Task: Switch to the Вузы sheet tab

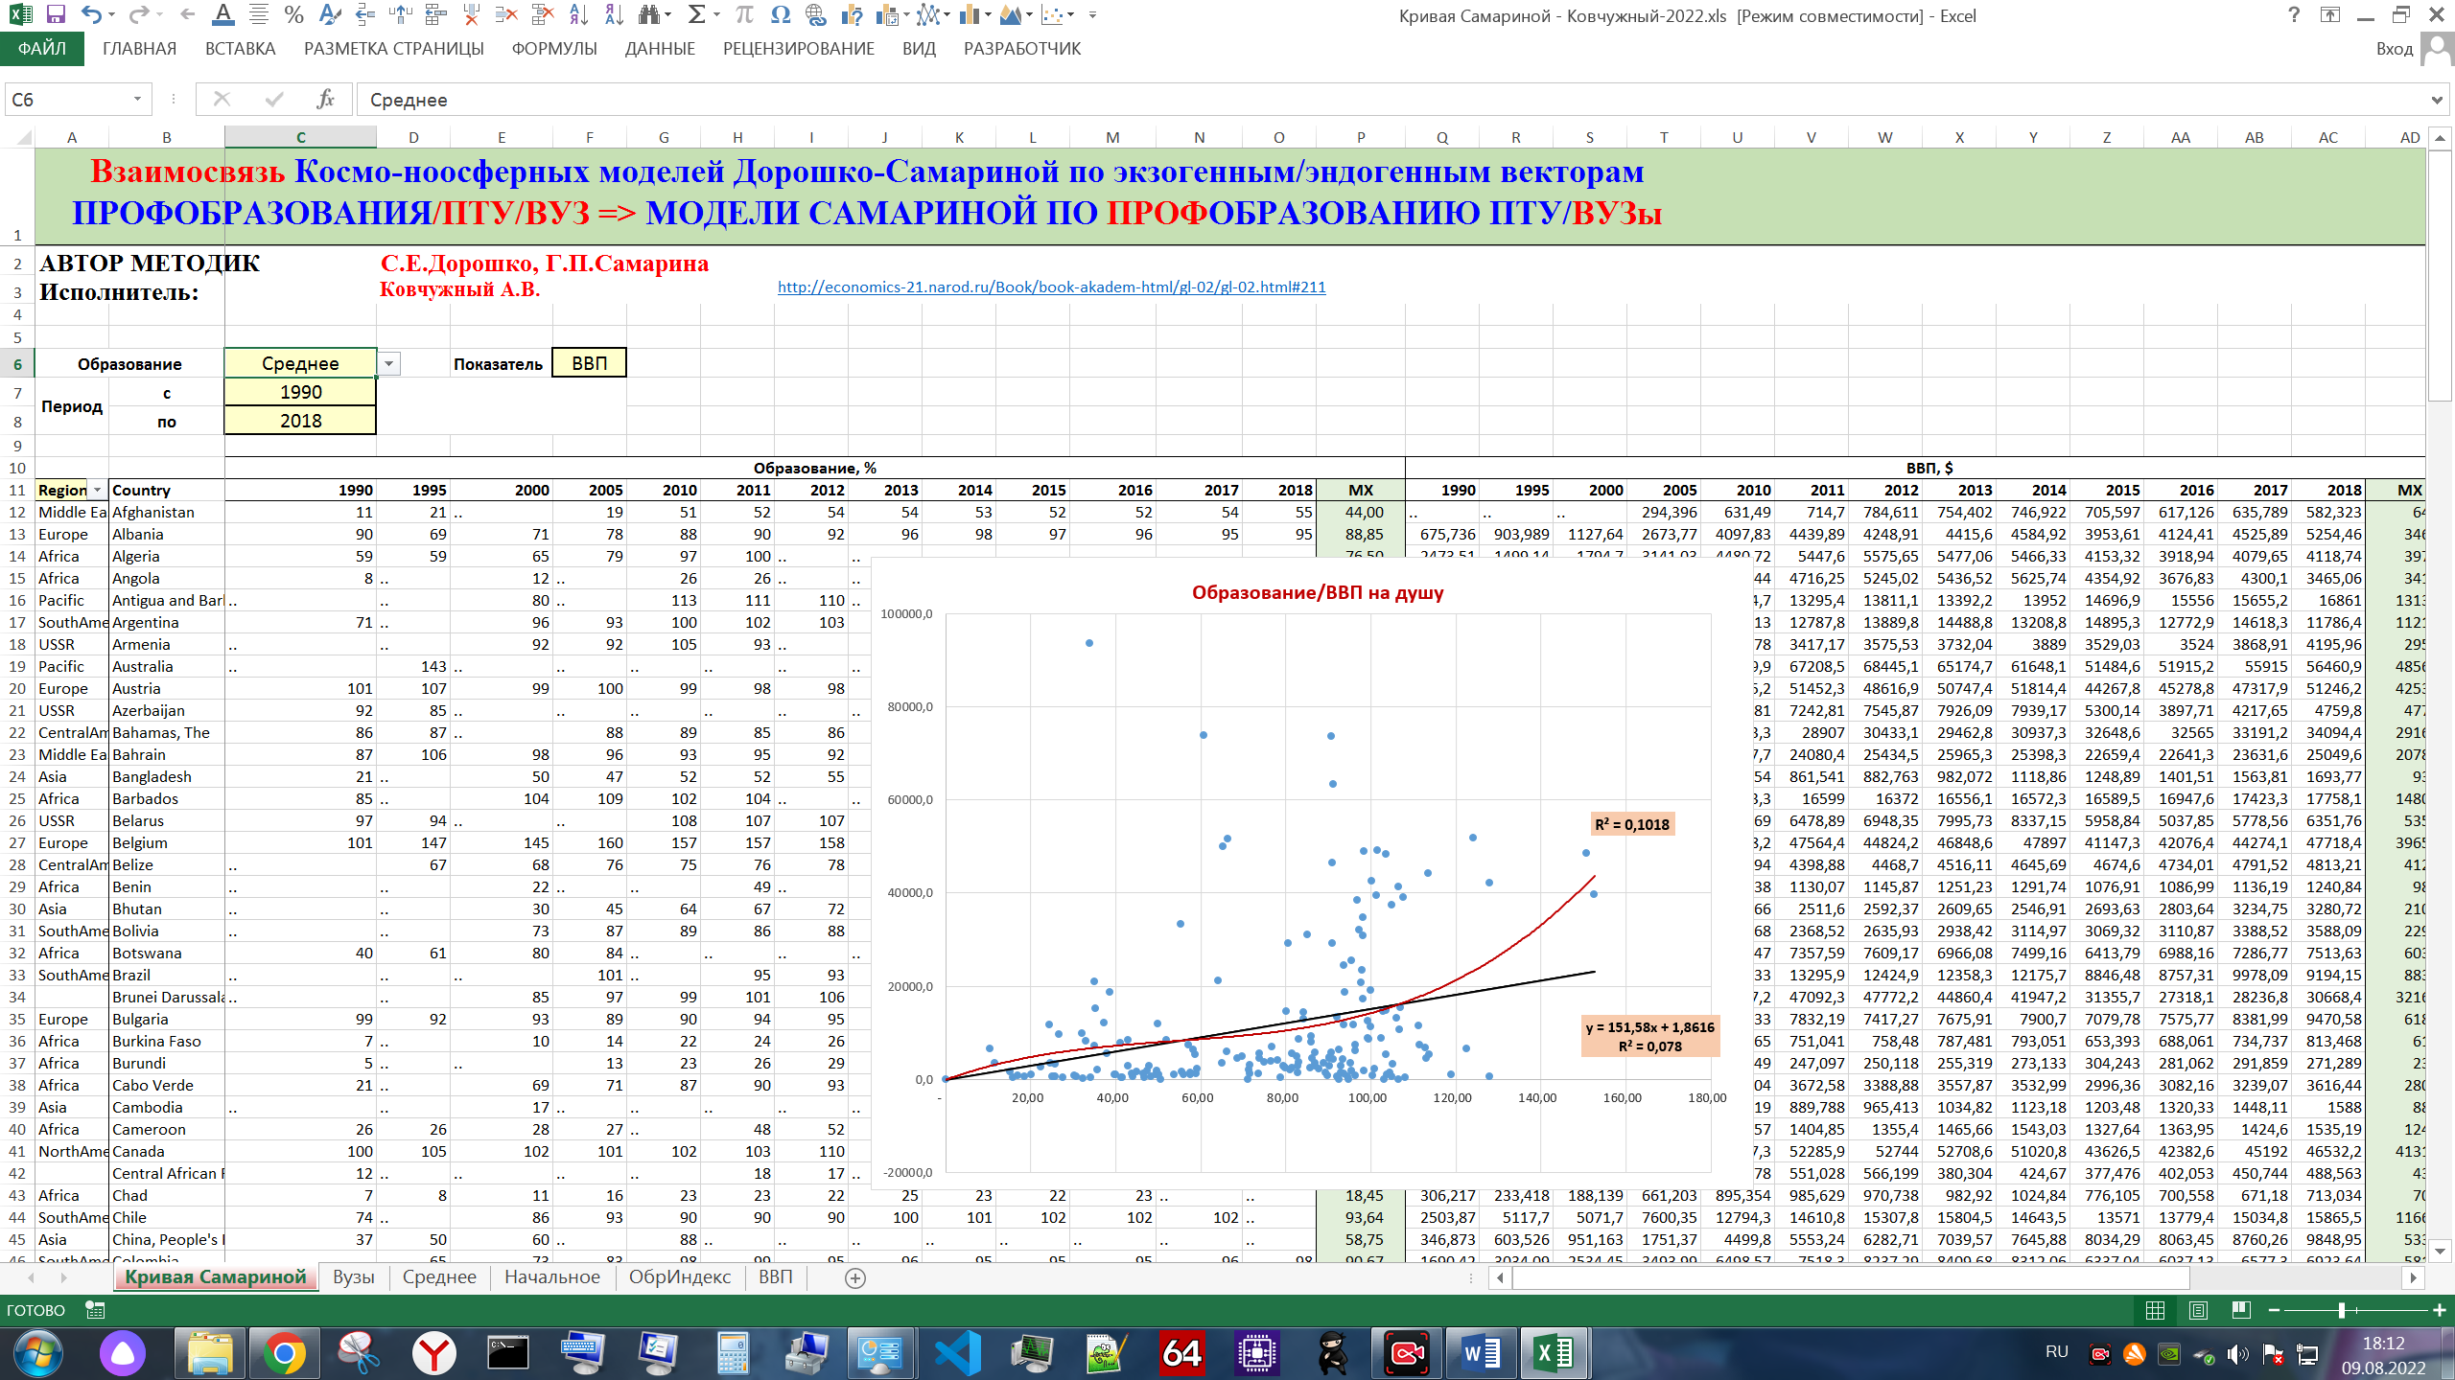Action: click(x=353, y=1276)
